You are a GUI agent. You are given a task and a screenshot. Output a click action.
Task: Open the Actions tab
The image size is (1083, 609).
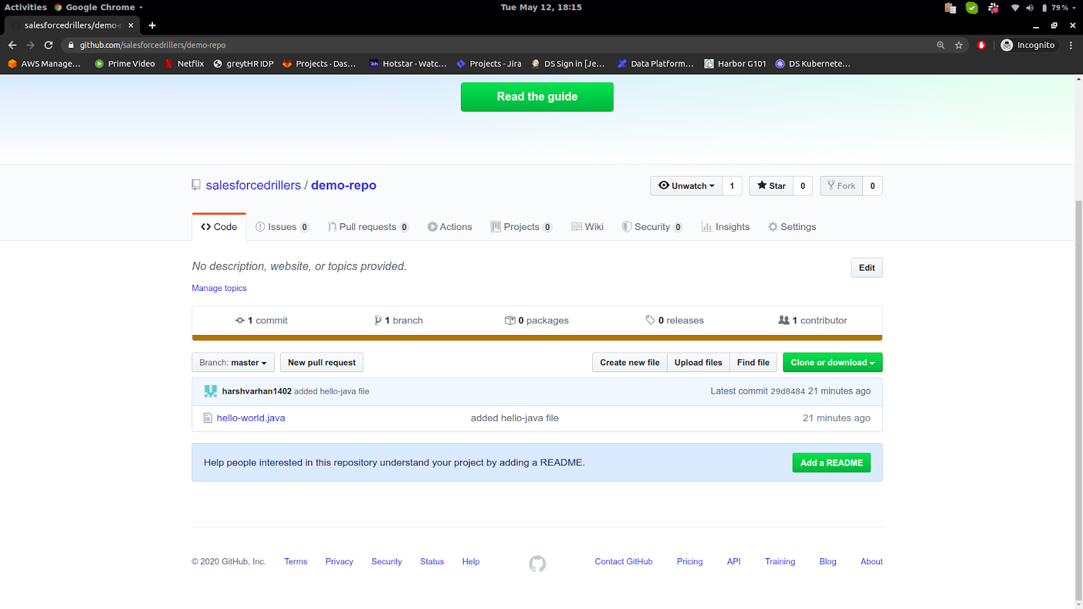coord(449,227)
